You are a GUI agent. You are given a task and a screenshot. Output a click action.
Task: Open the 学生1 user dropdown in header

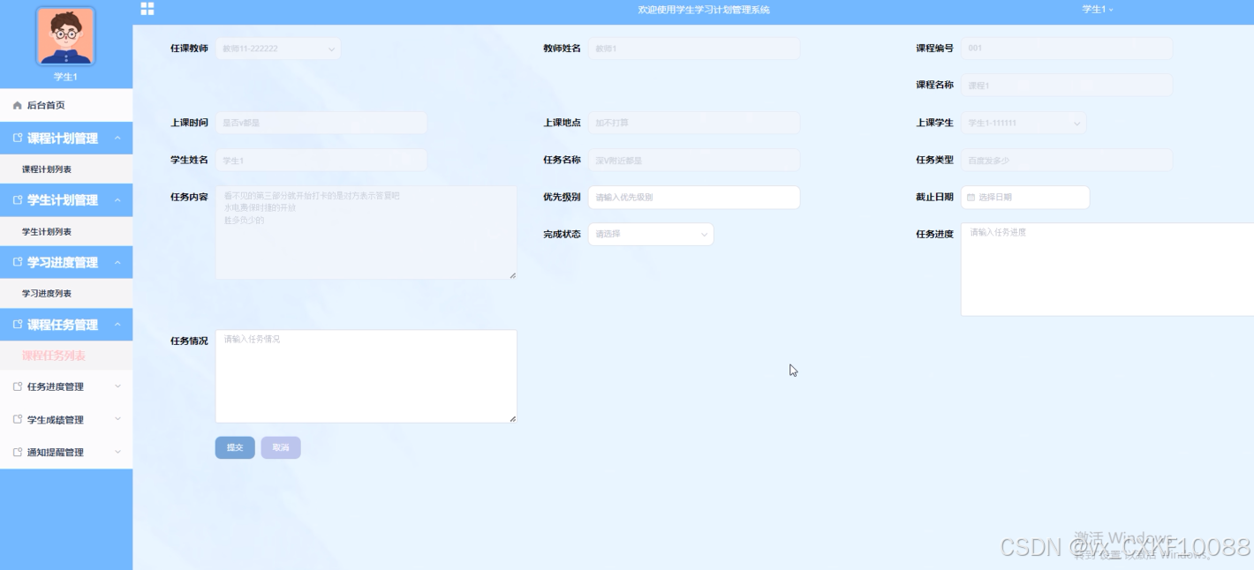point(1098,10)
